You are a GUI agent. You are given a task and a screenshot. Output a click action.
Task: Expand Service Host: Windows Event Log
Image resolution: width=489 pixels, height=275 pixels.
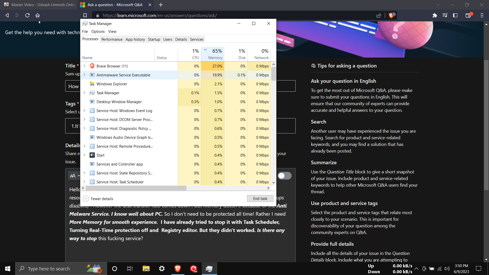tap(84, 111)
